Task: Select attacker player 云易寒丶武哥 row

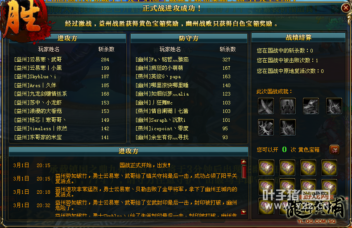Action: [67, 60]
